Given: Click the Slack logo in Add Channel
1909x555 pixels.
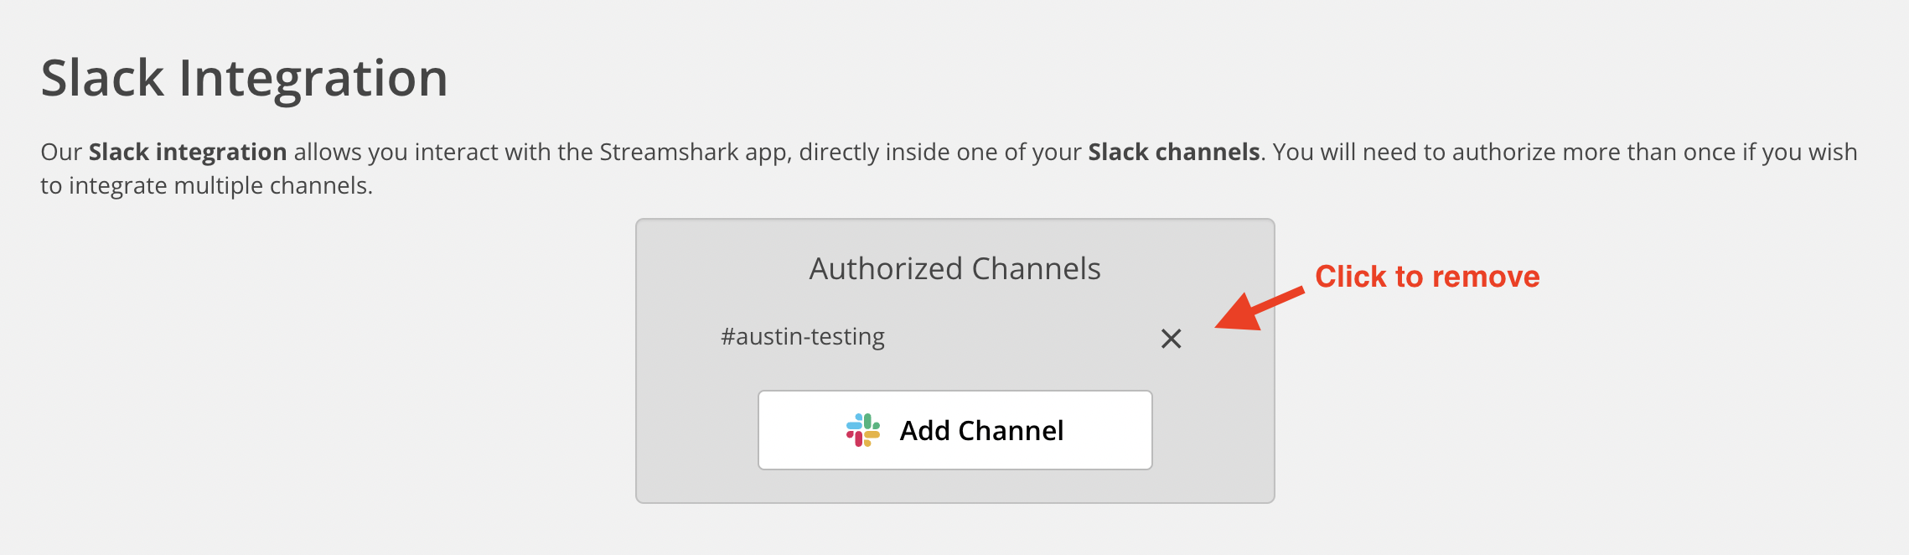Looking at the screenshot, I should click(x=862, y=430).
